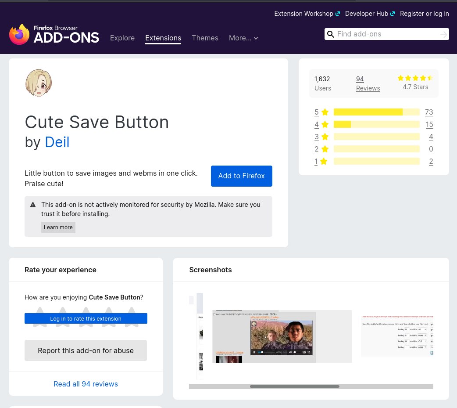
Task: Open the 0 two-star reviews count
Action: 431,149
